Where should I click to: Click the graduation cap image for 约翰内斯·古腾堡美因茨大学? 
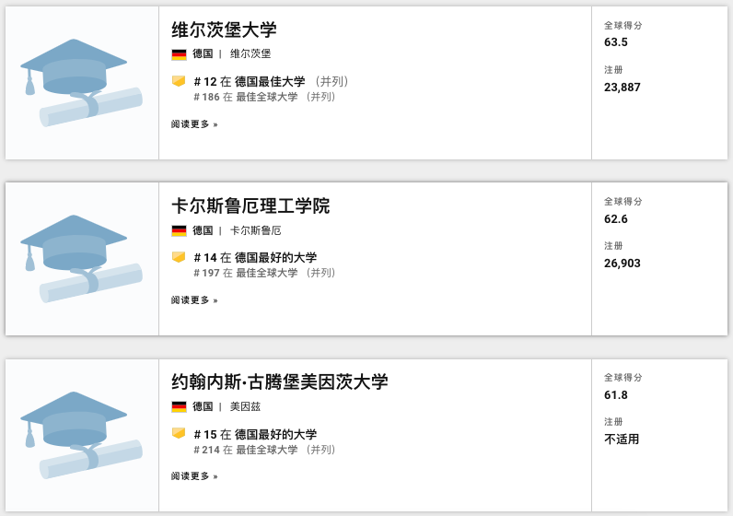(x=81, y=435)
